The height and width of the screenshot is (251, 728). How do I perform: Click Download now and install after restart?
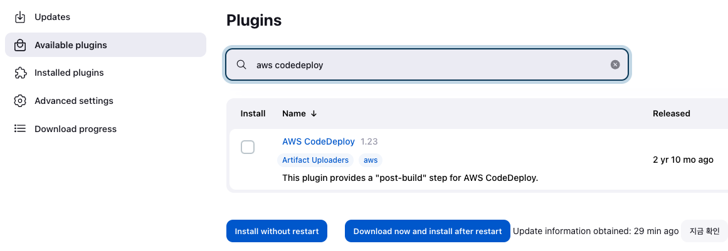pyautogui.click(x=428, y=231)
